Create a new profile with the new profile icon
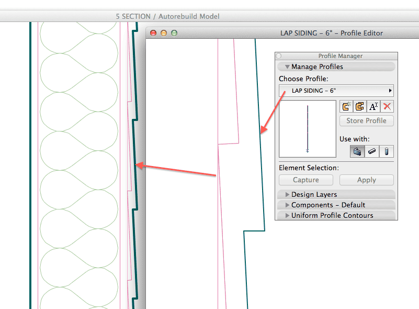This screenshot has width=419, height=309. [x=346, y=106]
